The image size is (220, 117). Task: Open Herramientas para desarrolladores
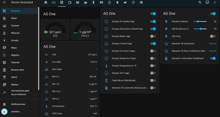click(19, 92)
